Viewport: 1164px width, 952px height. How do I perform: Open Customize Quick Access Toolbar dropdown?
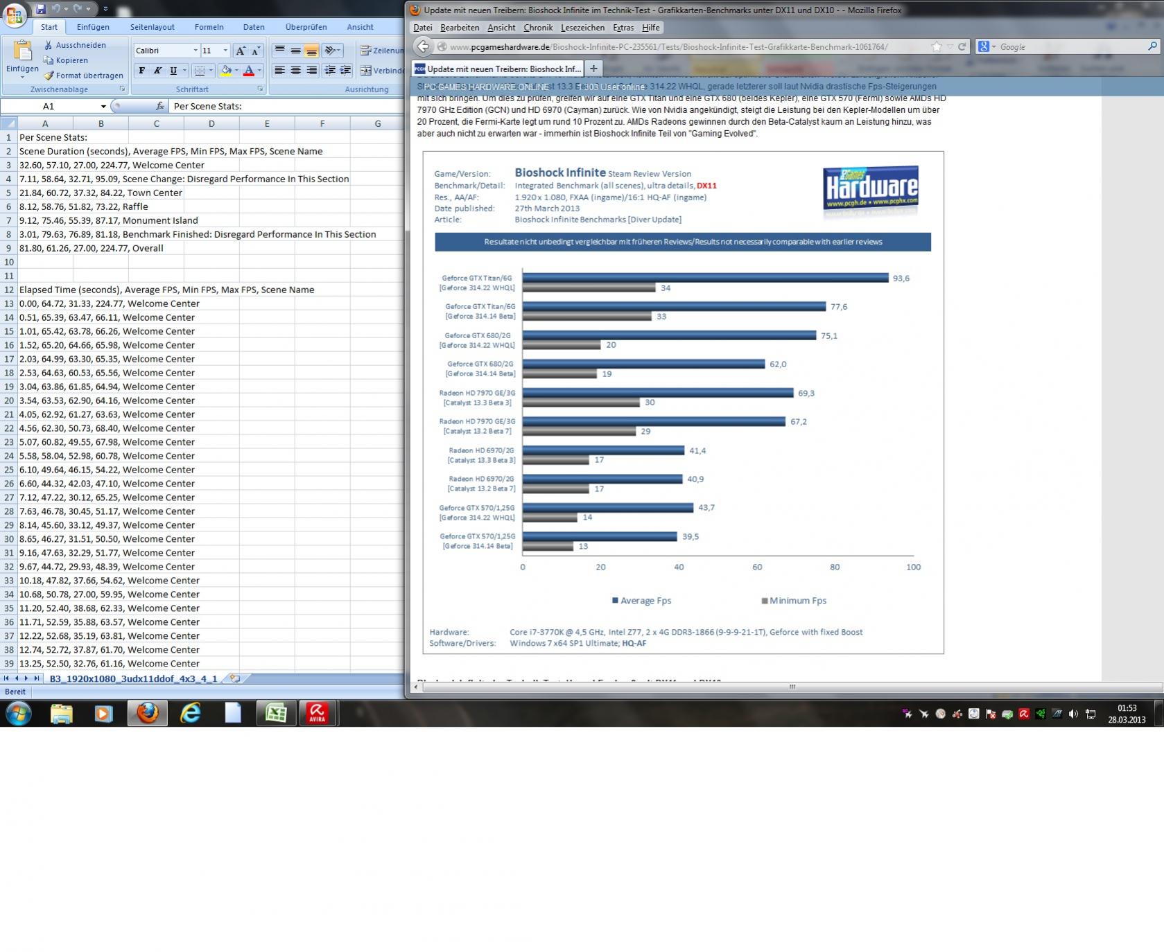click(x=105, y=9)
